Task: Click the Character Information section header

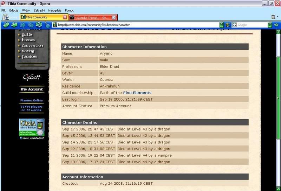Action: tap(155, 47)
